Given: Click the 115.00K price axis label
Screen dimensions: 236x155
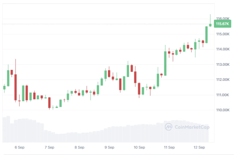Looking at the screenshot, I should [x=223, y=34].
